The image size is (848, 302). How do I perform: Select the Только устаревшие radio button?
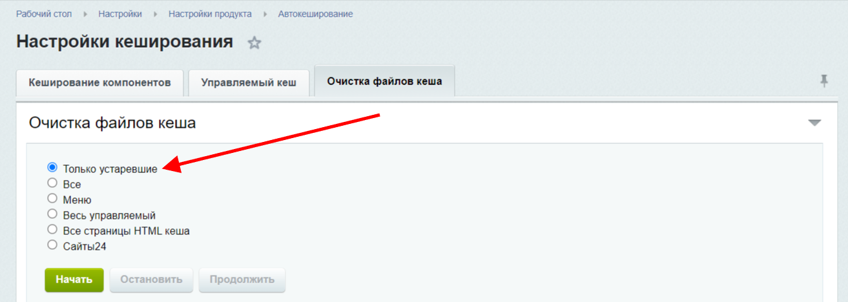[x=52, y=168]
